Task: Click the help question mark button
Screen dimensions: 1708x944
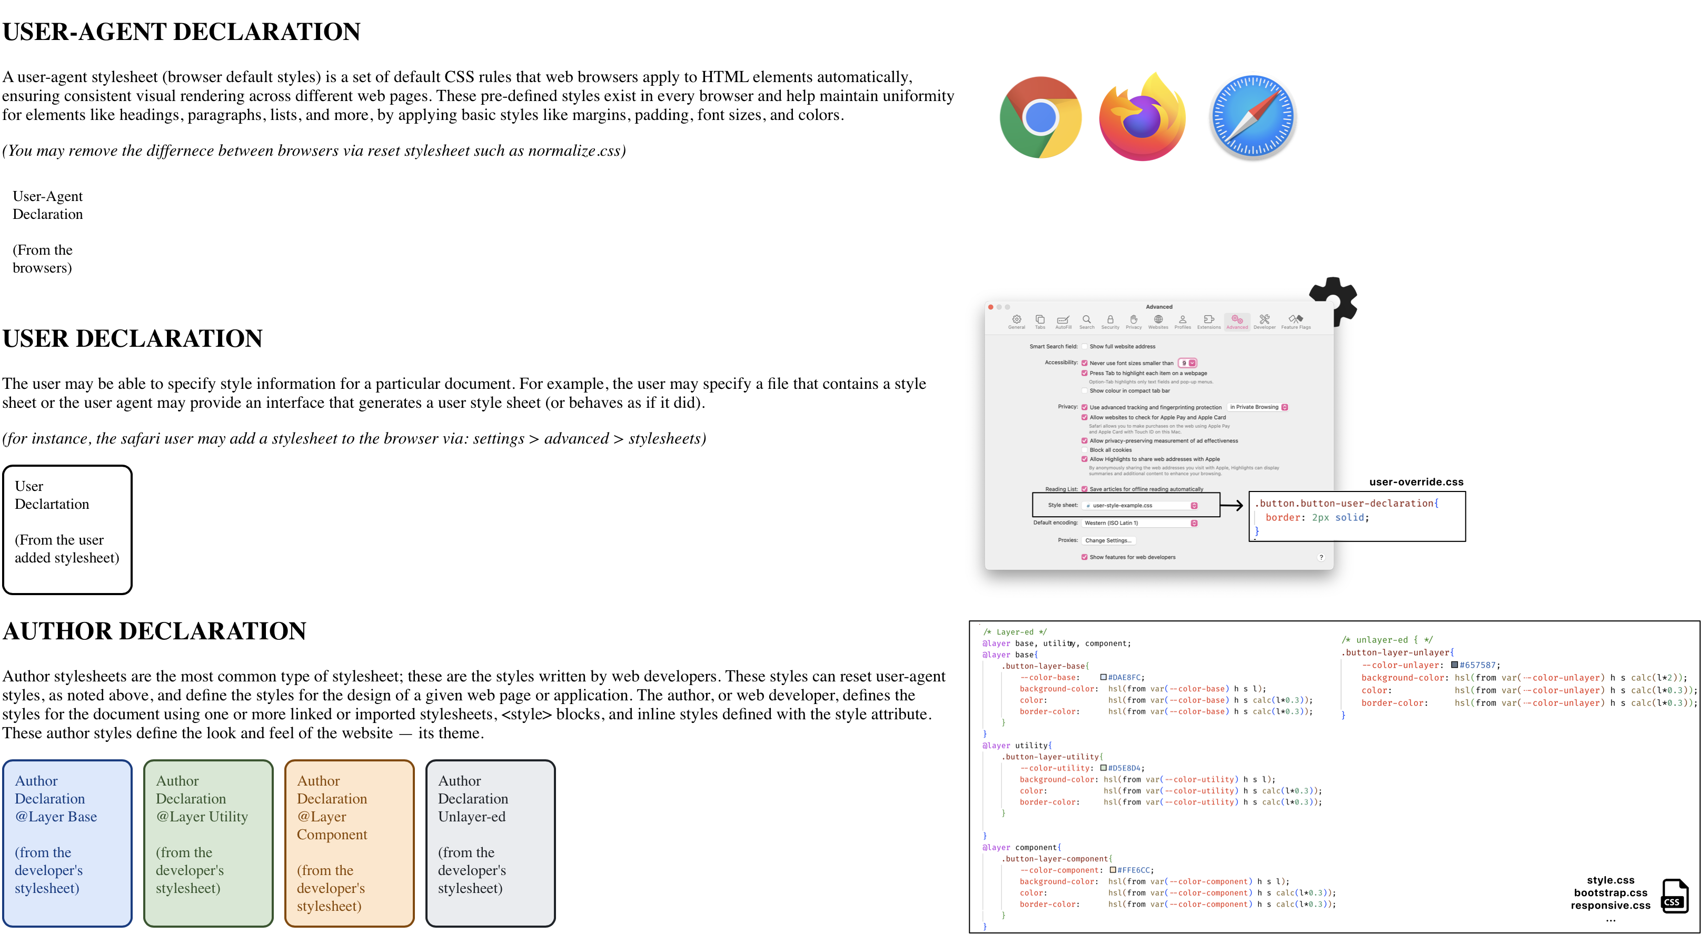Action: coord(1321,557)
